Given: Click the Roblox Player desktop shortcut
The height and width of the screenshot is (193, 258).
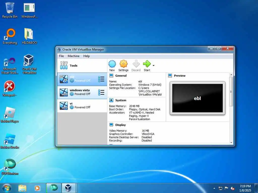Looking at the screenshot, I should pyautogui.click(x=10, y=115).
